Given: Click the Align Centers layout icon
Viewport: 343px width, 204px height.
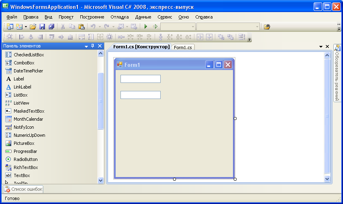Looking at the screenshot, I should [31, 37].
